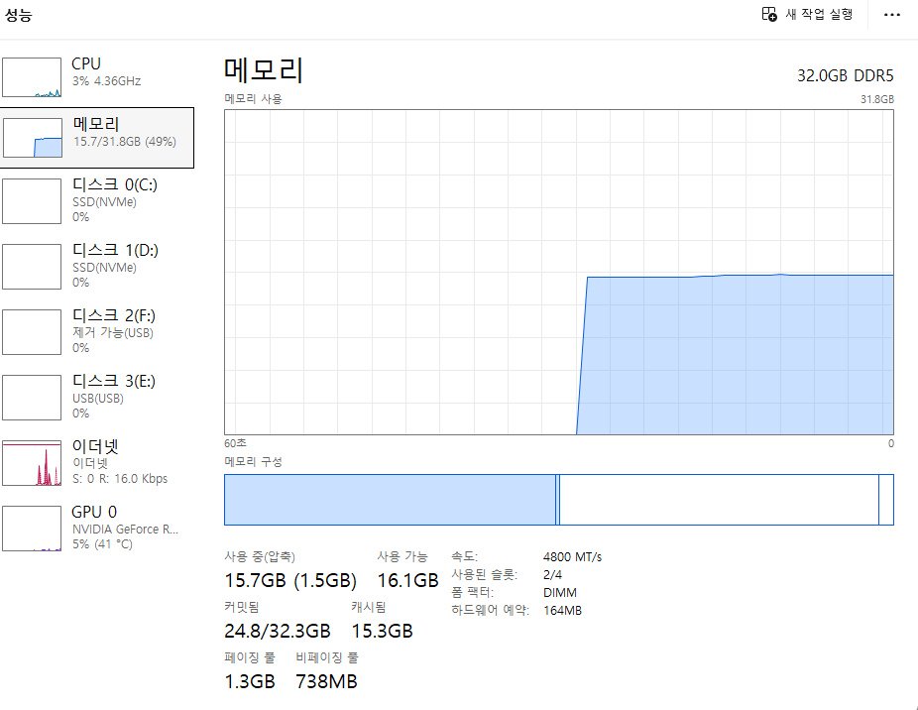Click the 비페이징 풀 label
The width and height of the screenshot is (918, 710).
(x=327, y=657)
